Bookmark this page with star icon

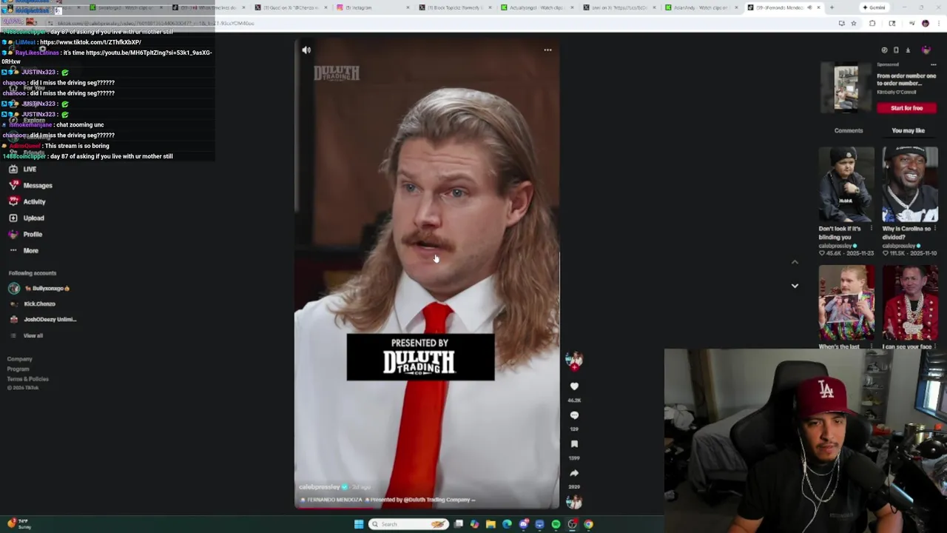click(x=853, y=24)
